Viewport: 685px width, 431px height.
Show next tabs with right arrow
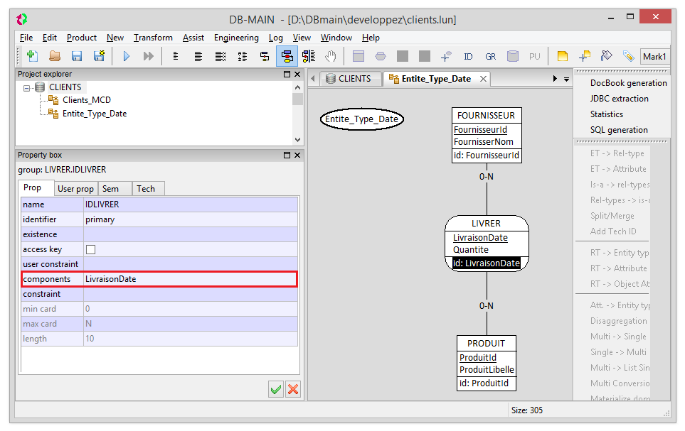(555, 79)
